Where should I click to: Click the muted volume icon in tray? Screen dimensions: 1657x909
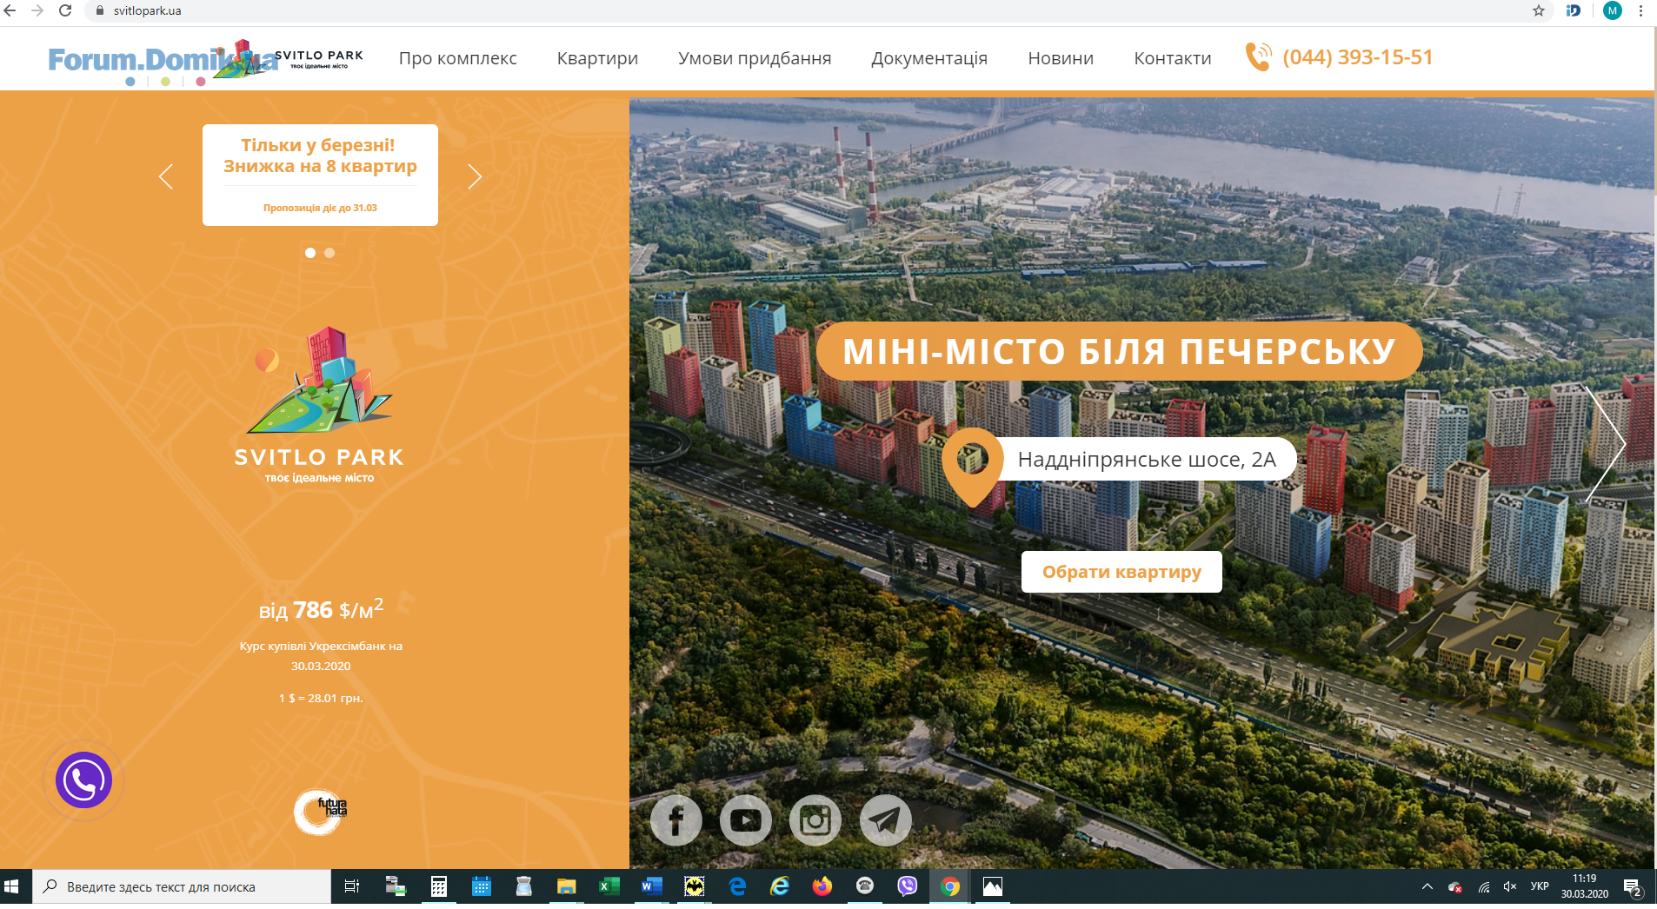1510,886
